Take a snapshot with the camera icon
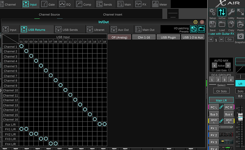245x150 pixels. (240, 36)
